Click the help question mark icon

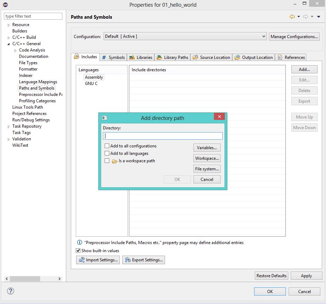pyautogui.click(x=10, y=291)
